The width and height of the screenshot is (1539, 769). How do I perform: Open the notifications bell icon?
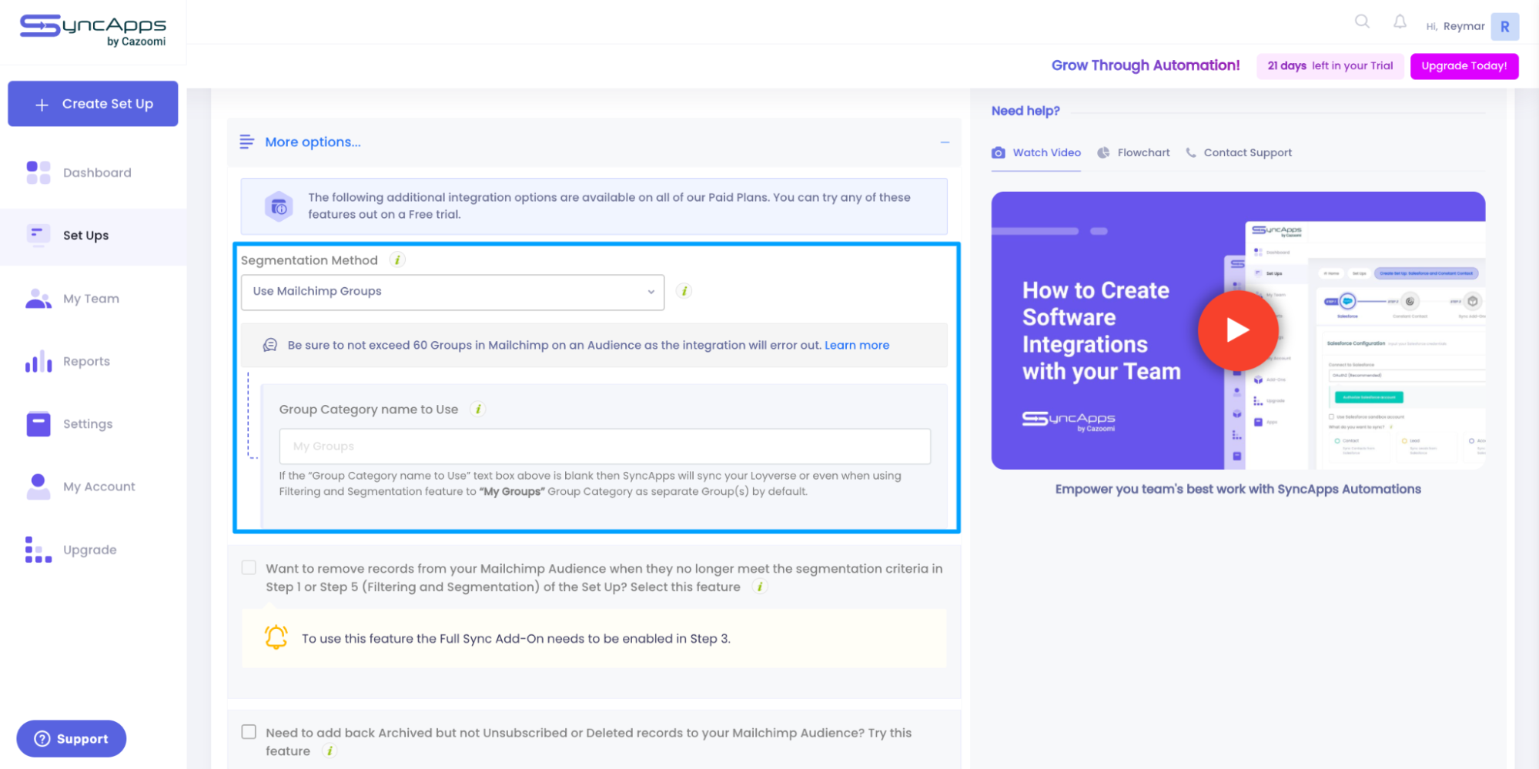[1400, 22]
